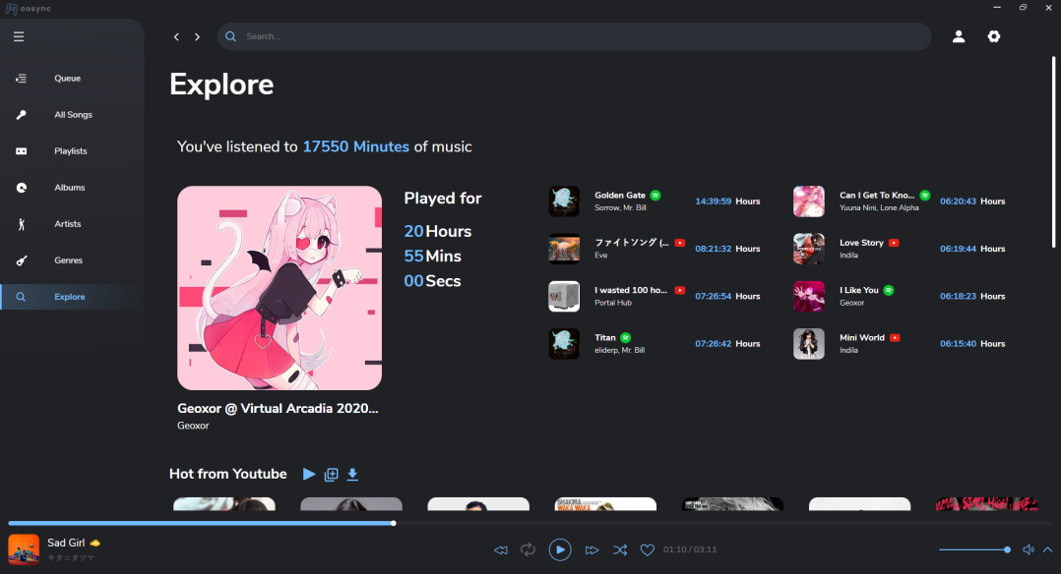Click the Golden Gate album thumbnail
Image resolution: width=1061 pixels, height=574 pixels.
[x=564, y=201]
